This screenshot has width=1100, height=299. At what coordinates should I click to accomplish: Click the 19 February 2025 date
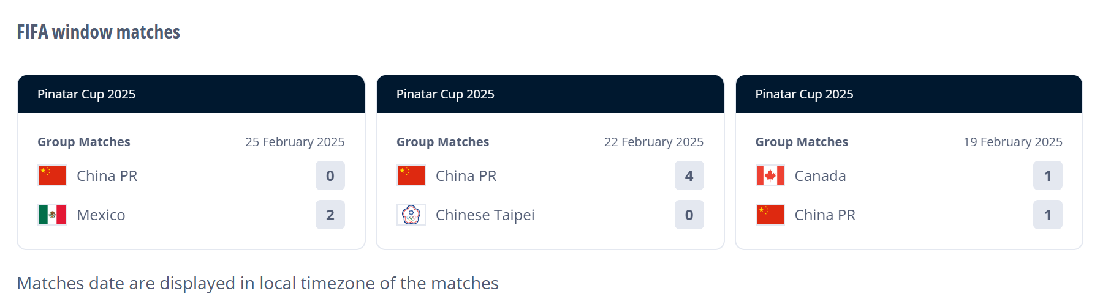pyautogui.click(x=1012, y=142)
